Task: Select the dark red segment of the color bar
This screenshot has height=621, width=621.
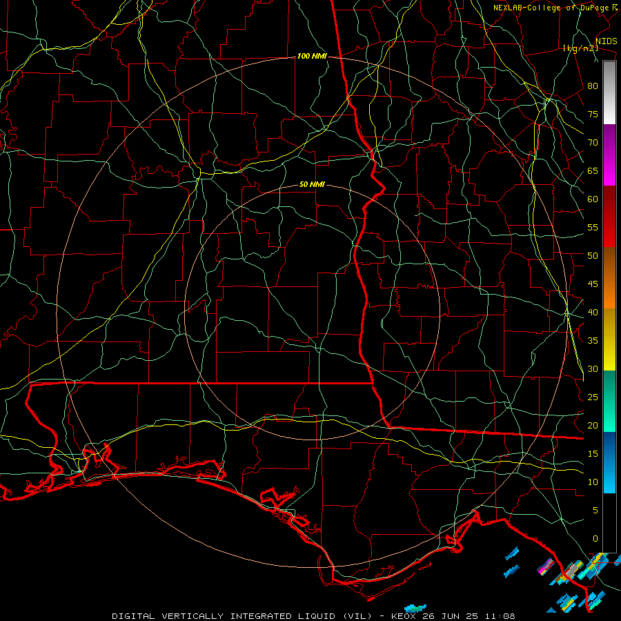Action: point(609,216)
